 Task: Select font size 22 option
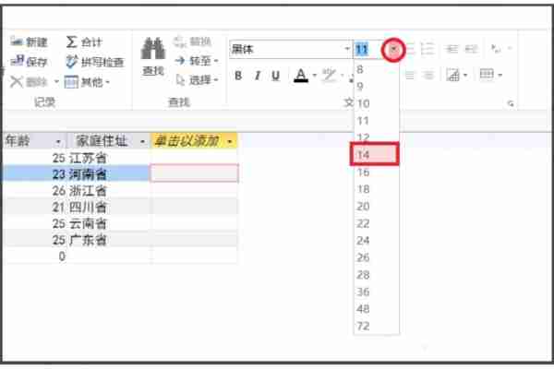tap(377, 223)
